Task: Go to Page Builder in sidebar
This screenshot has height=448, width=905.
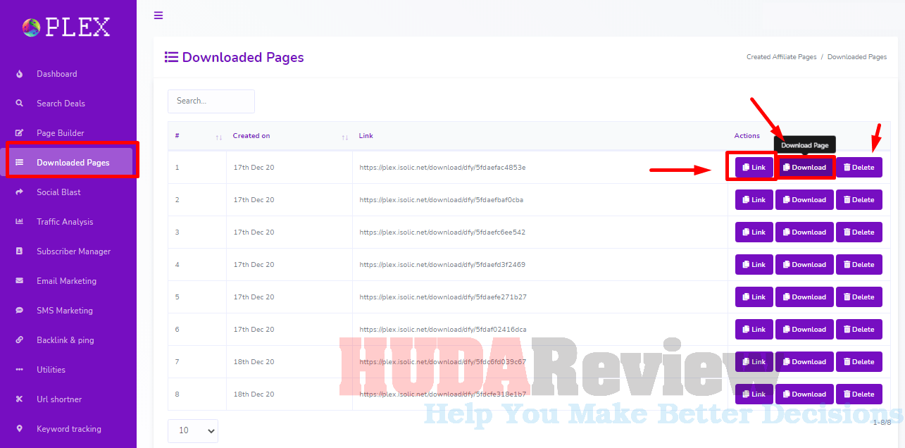Action: click(61, 133)
